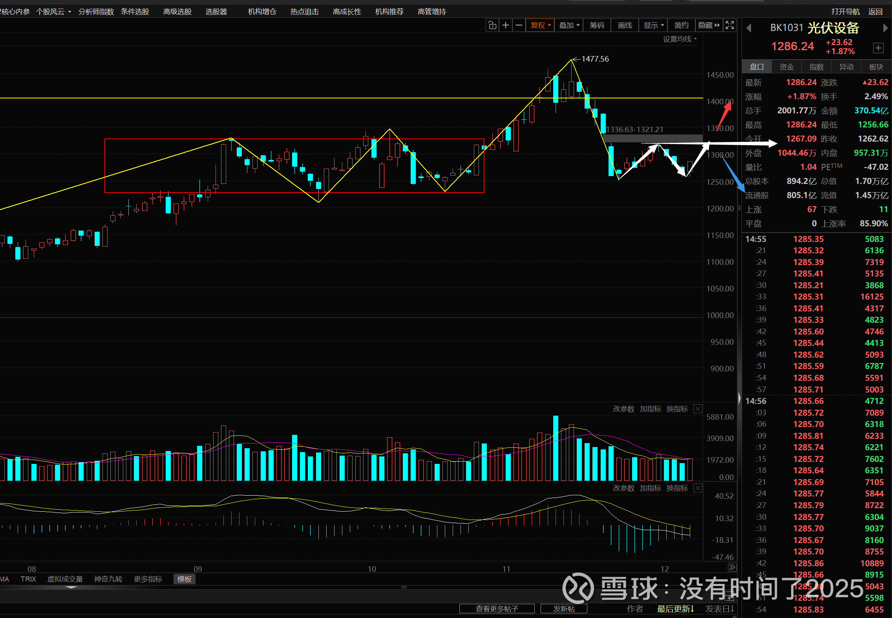Screen dimensions: 892x618
Task: Expand the 叠加 overlay dropdown
Action: 569,25
